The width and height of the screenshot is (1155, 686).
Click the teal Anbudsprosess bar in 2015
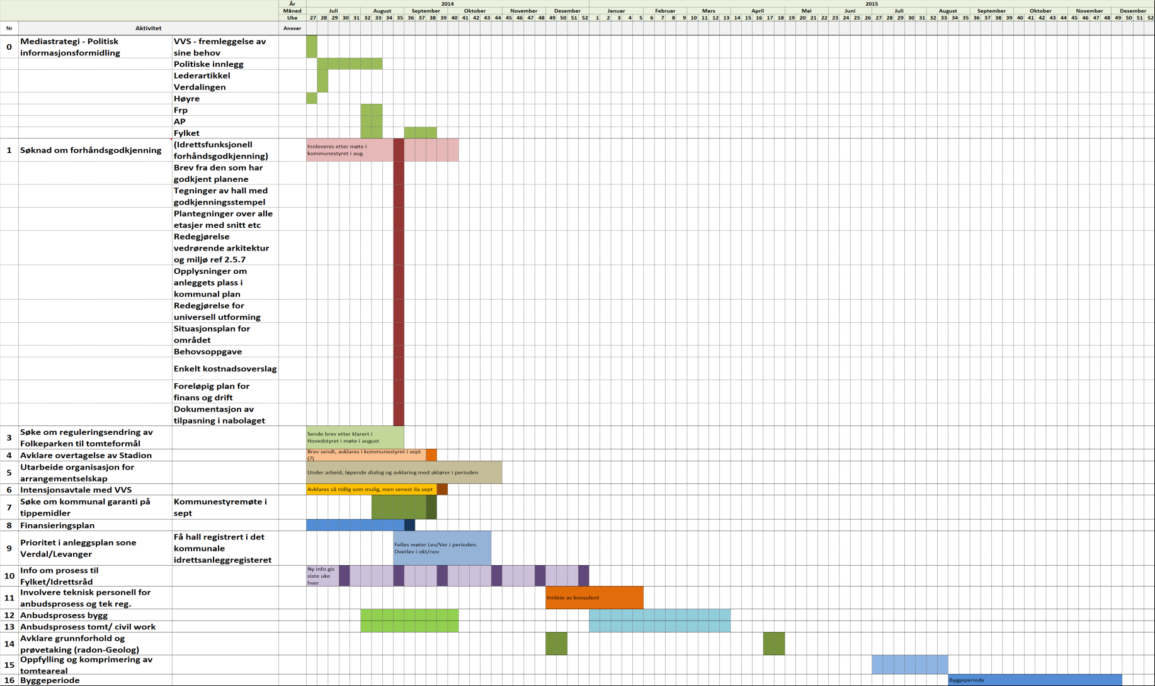pyautogui.click(x=660, y=621)
